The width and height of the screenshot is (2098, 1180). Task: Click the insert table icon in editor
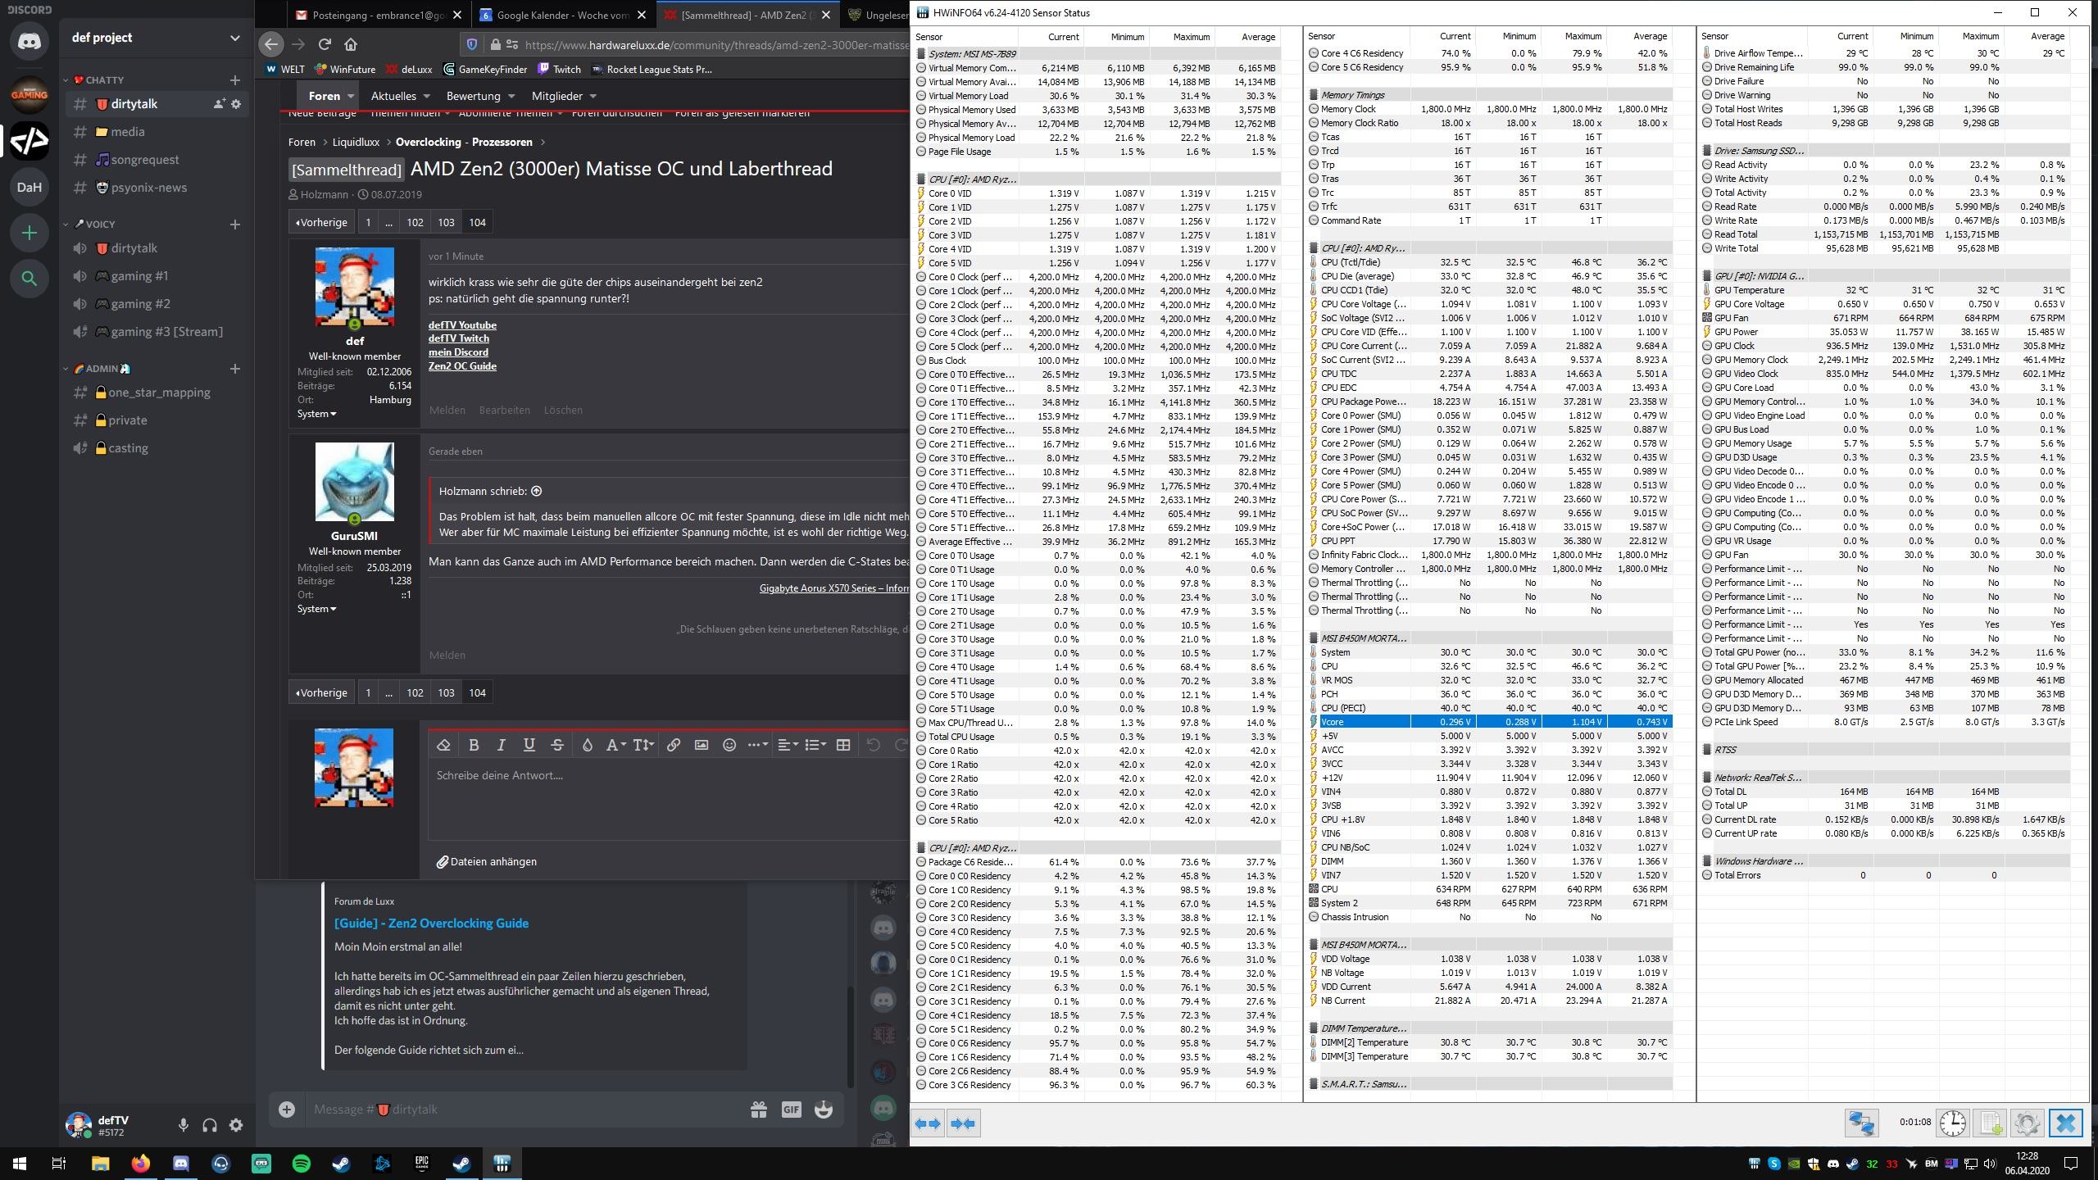click(842, 745)
